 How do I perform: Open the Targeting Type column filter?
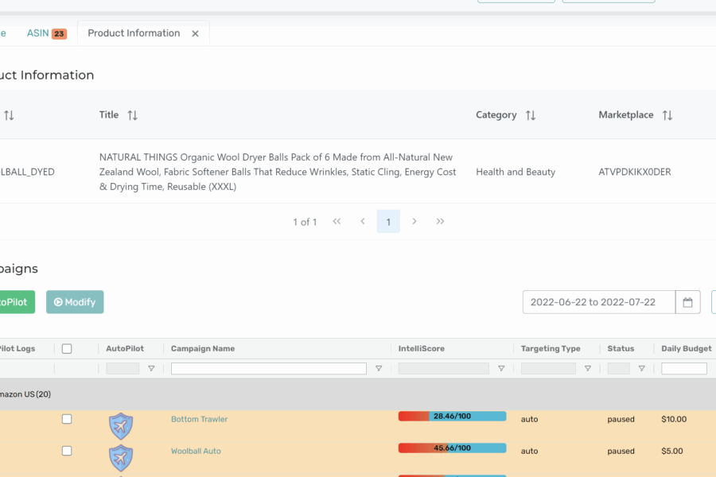(588, 368)
